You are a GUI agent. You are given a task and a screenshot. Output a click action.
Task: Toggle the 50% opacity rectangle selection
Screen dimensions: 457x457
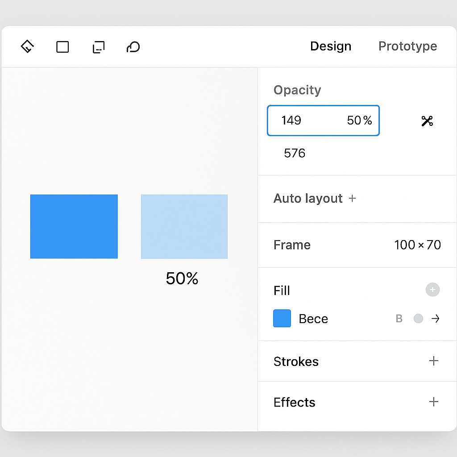[x=184, y=226]
